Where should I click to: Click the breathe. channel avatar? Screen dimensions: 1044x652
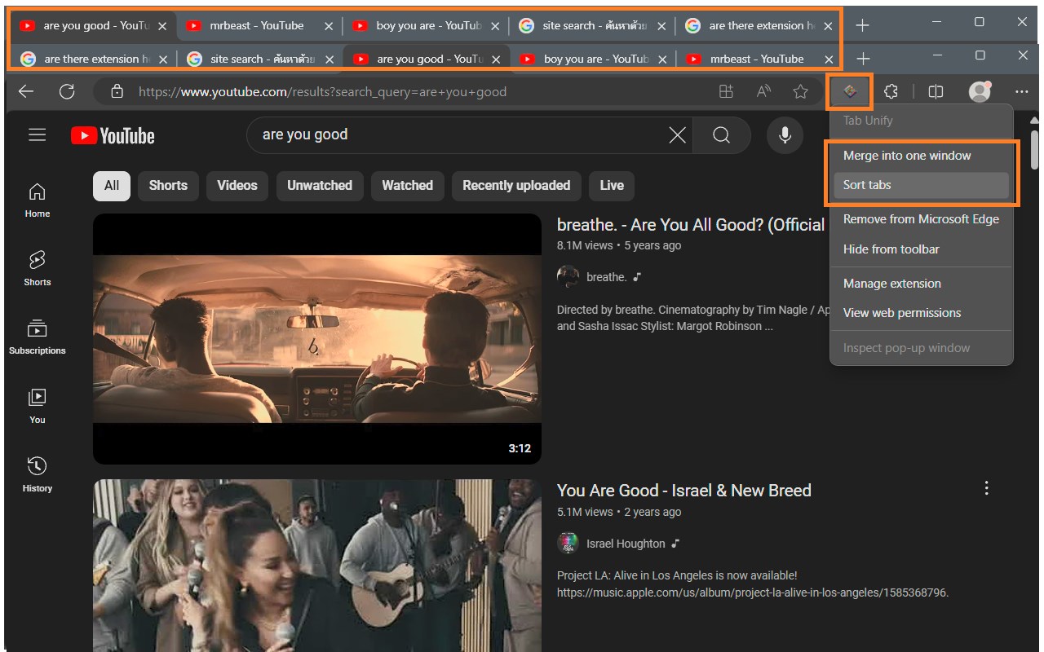pyautogui.click(x=568, y=277)
